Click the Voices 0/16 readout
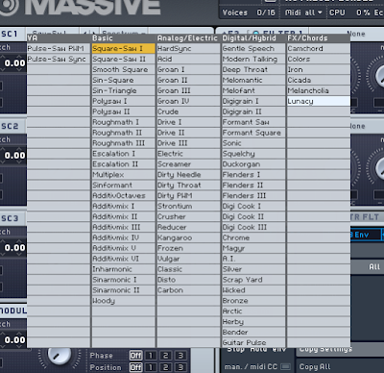 [x=249, y=12]
